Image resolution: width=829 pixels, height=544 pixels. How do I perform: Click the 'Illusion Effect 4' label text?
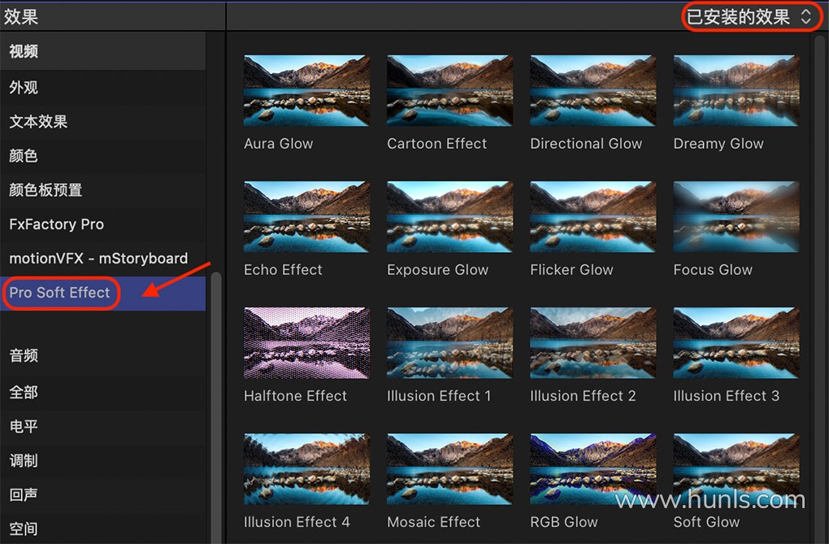297,522
